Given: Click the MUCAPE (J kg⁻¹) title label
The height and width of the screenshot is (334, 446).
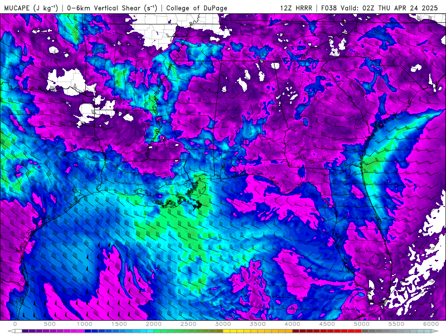Looking at the screenshot, I should point(31,8).
